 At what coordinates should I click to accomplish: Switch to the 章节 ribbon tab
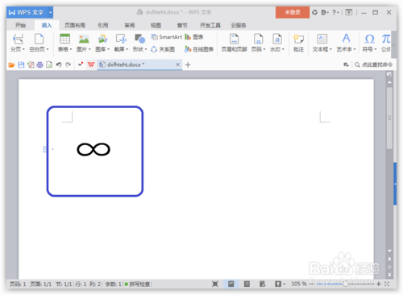coord(182,26)
